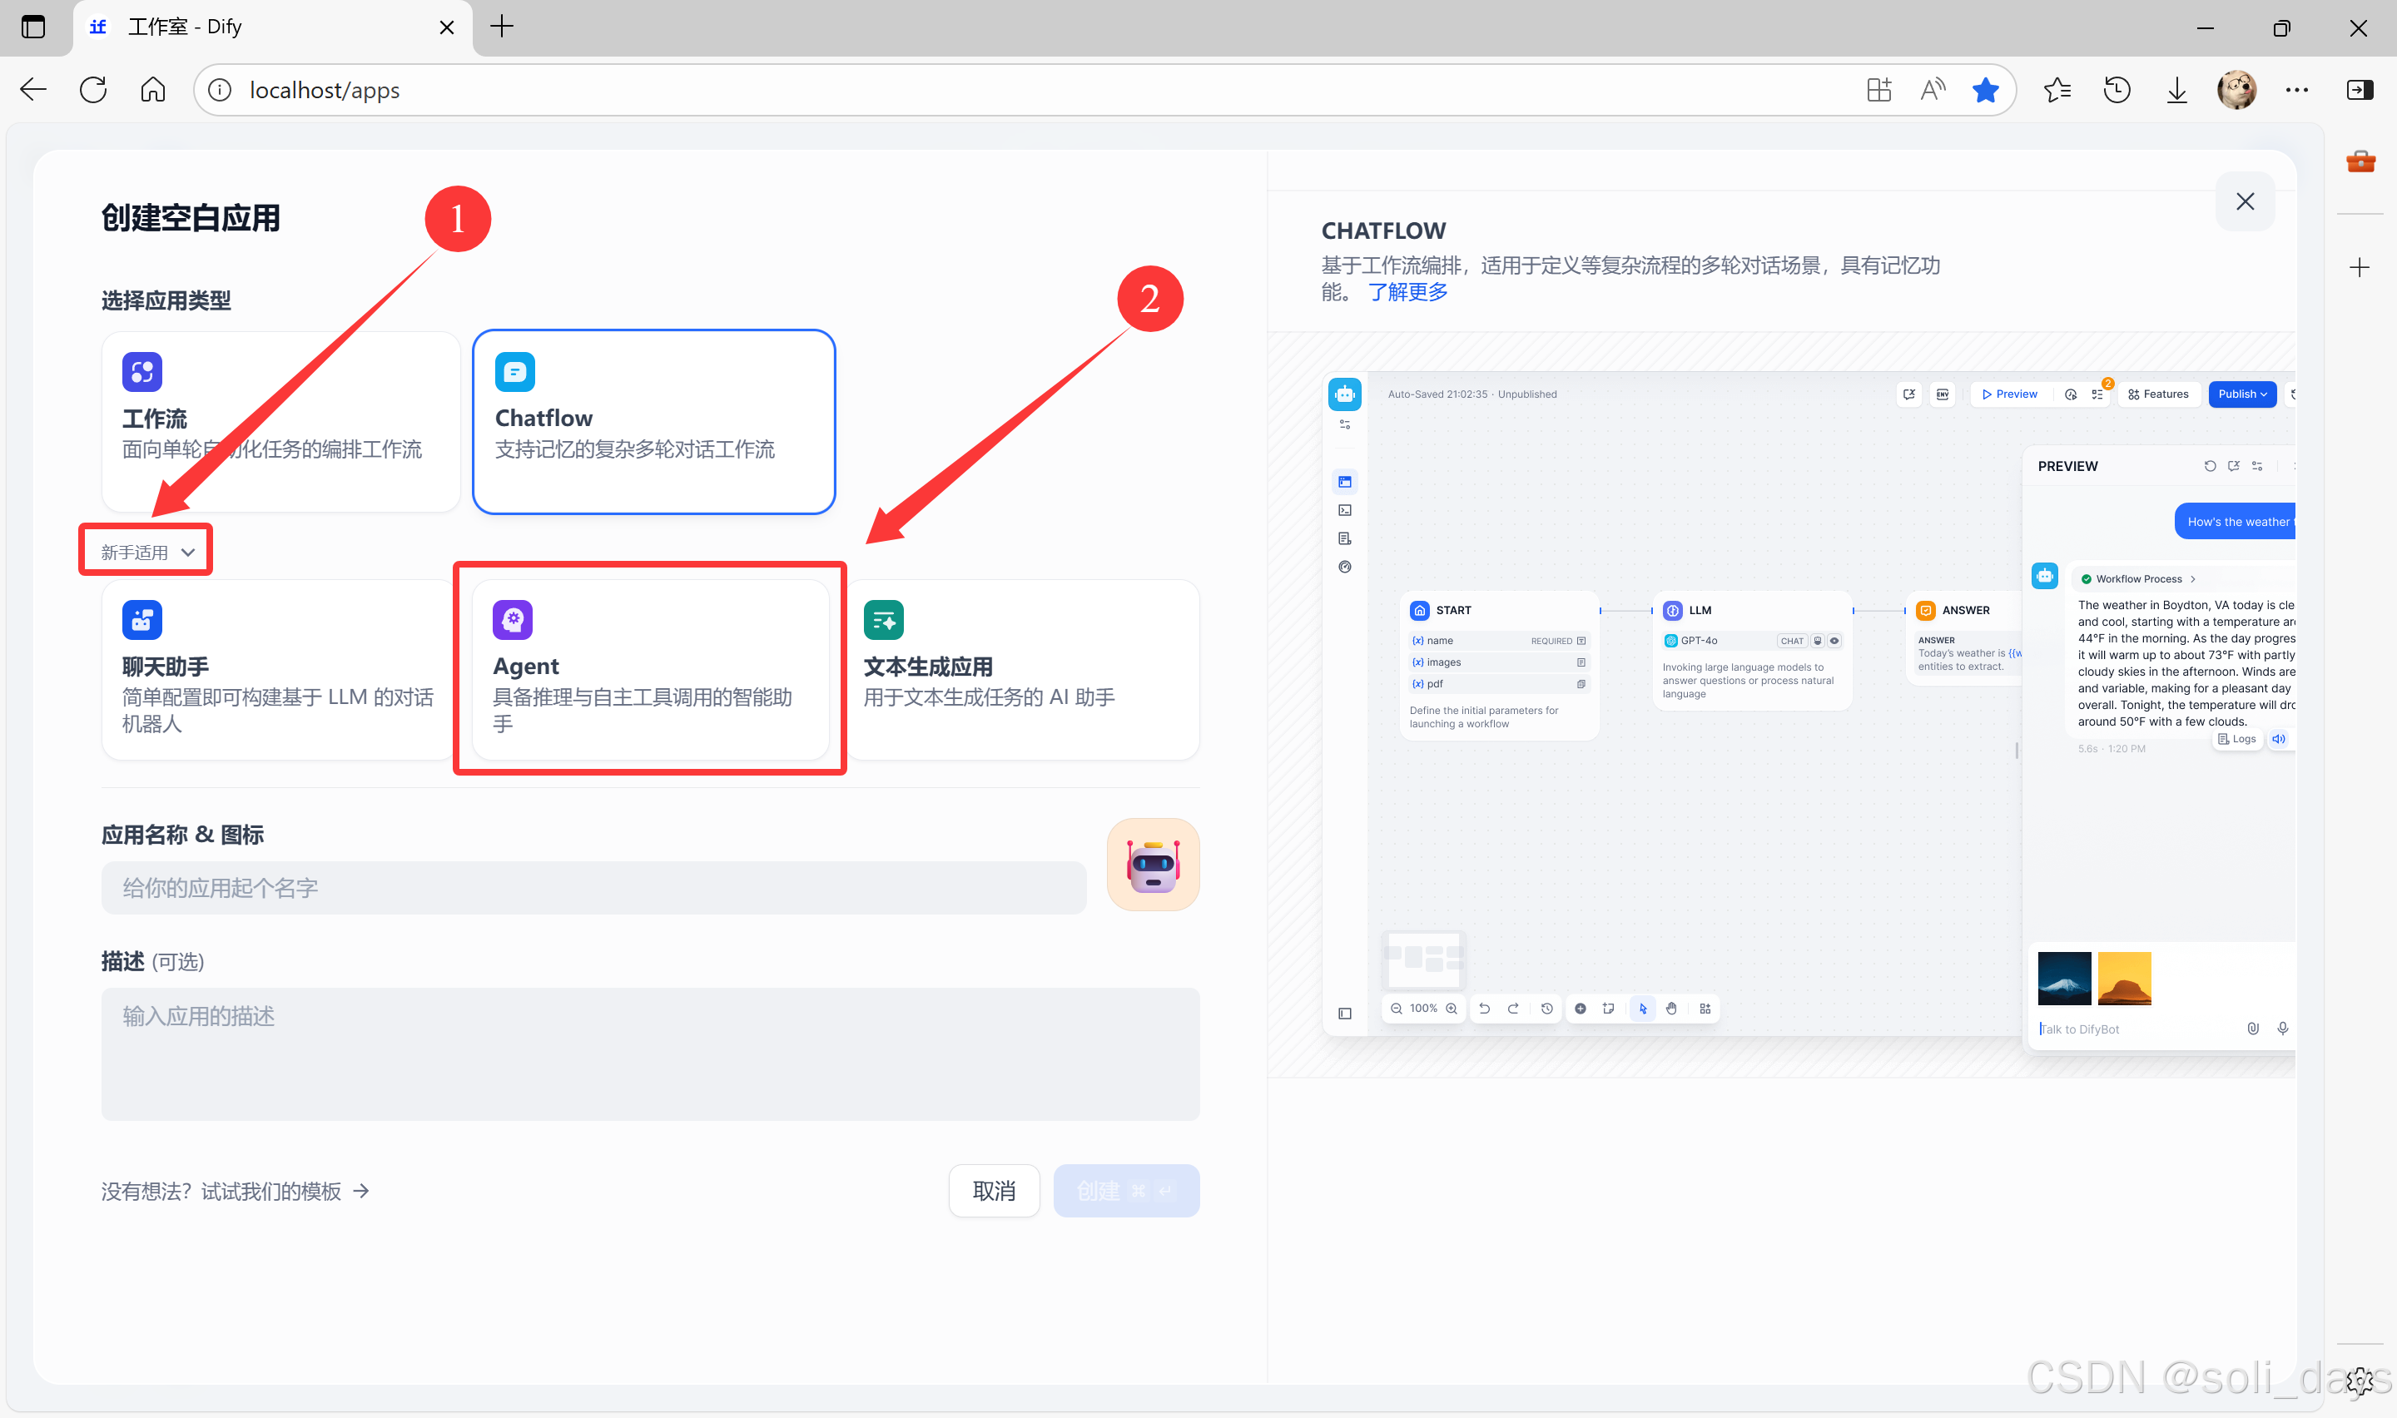Viewport: 2397px width, 1418px height.
Task: Refresh the current page
Action: (93, 90)
